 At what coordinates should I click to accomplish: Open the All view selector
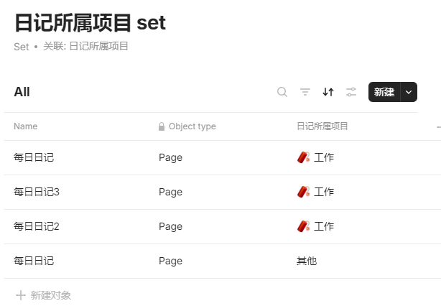pos(22,92)
